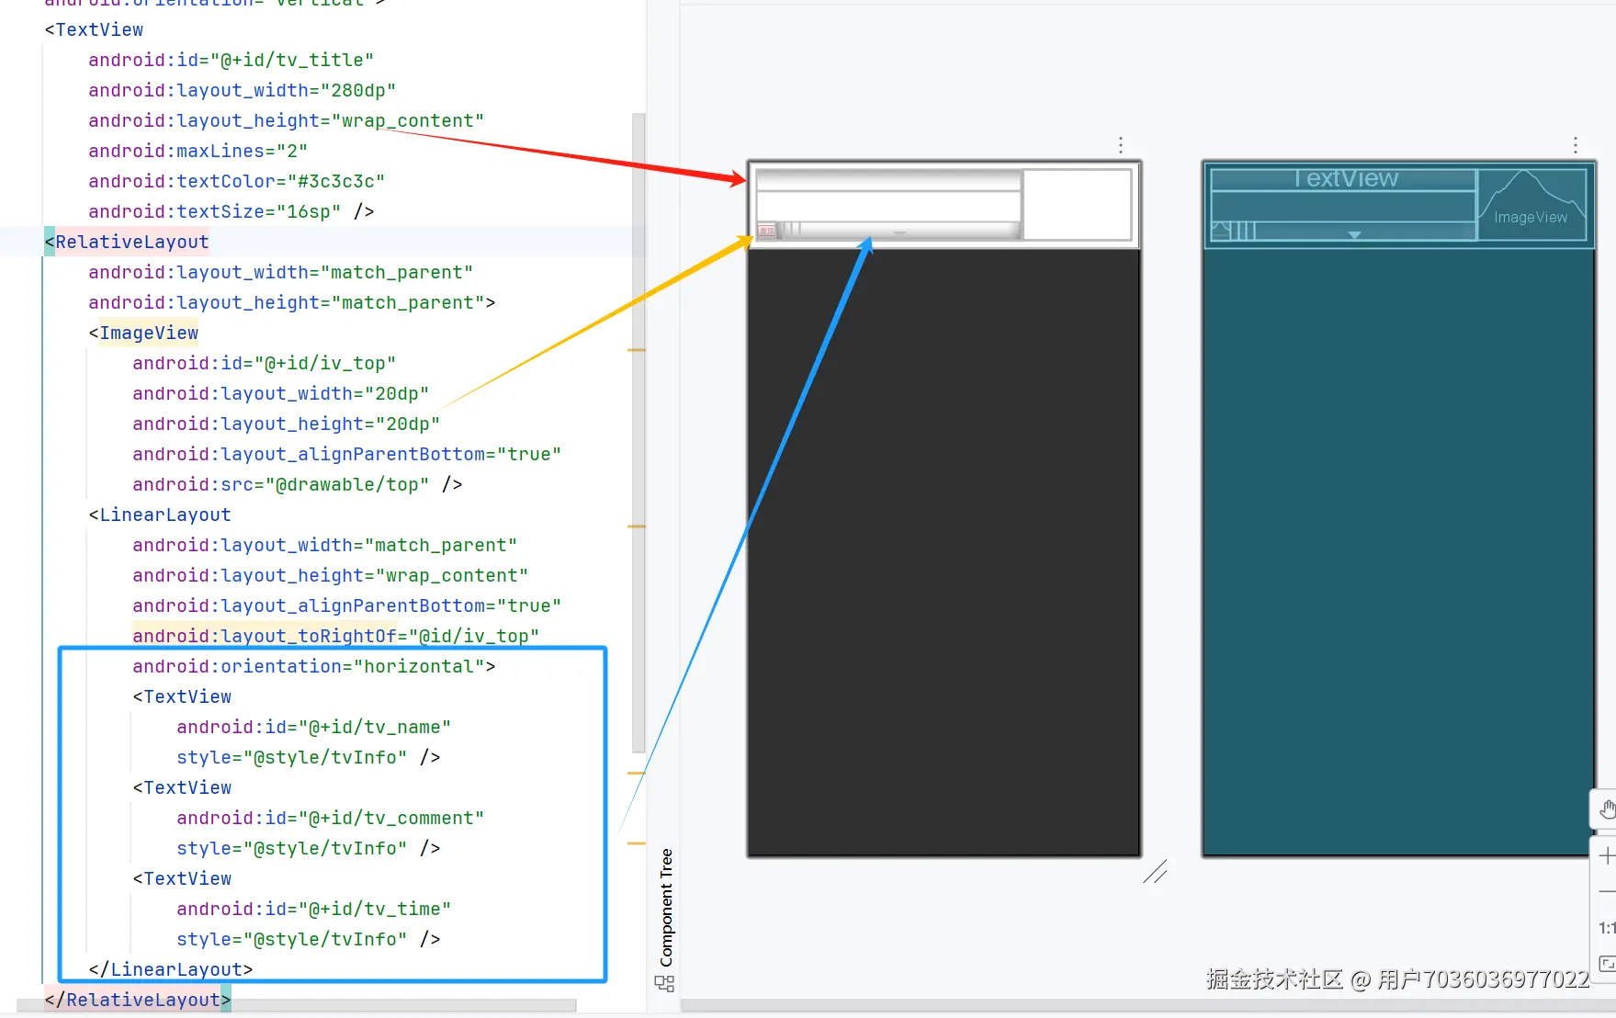Open the three-dot menu above the blueprint preview
The height and width of the screenshot is (1018, 1616).
pos(1575,145)
